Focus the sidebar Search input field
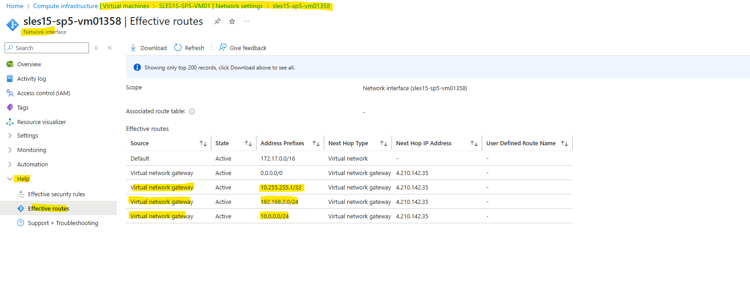Viewport: 750px width, 295px height. (x=47, y=48)
